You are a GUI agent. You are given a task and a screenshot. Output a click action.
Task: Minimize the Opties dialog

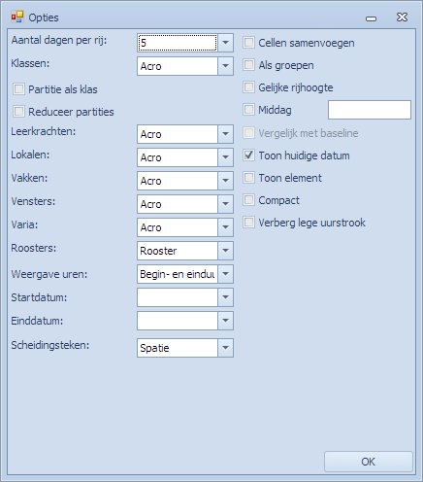coord(371,18)
